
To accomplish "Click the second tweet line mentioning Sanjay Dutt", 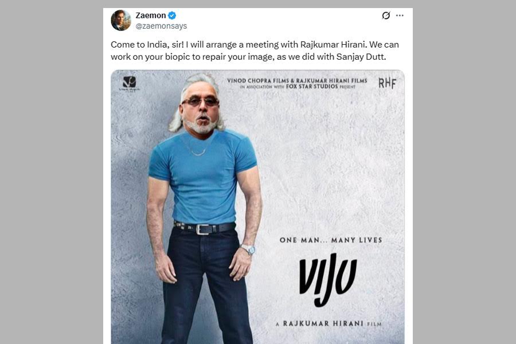I will click(x=248, y=57).
